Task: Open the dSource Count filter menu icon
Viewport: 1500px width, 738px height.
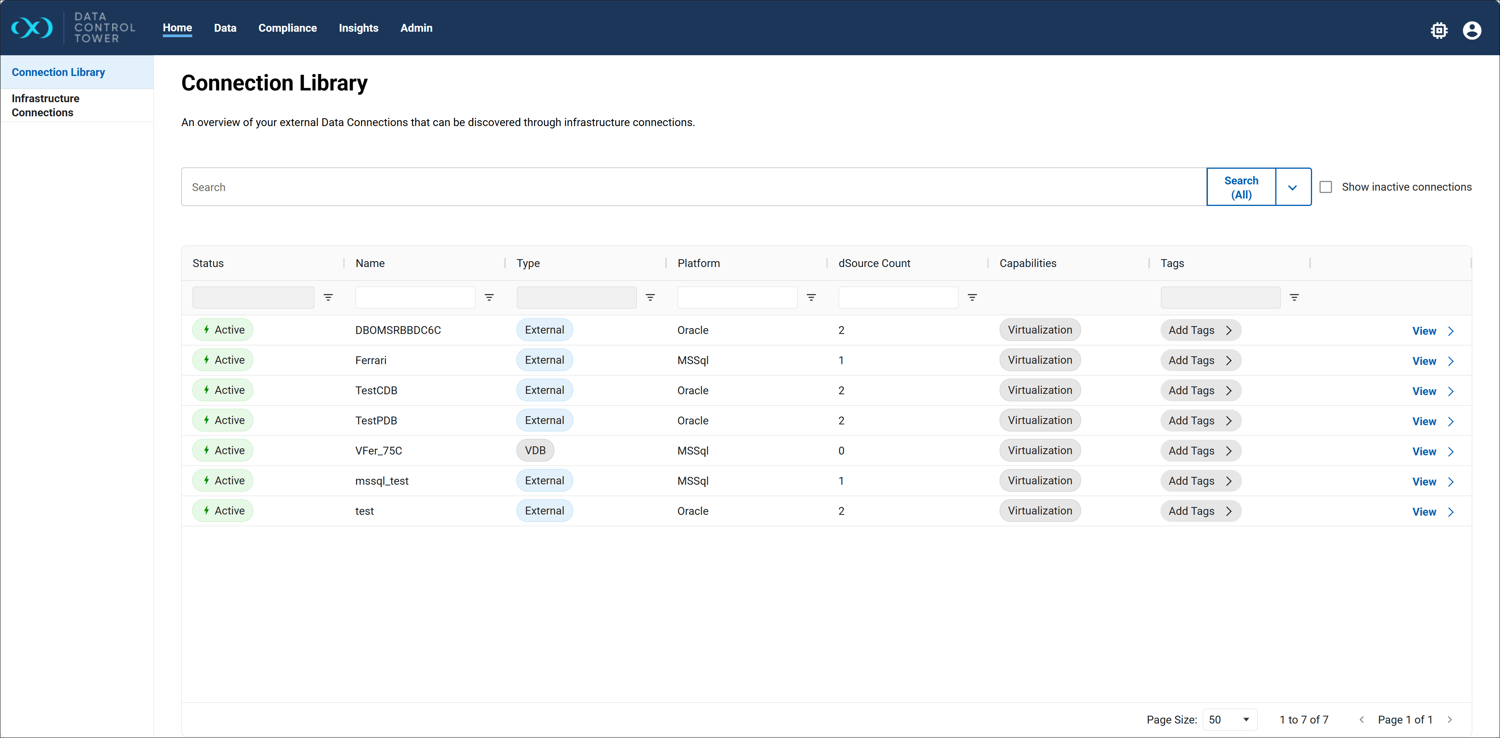Action: 973,298
